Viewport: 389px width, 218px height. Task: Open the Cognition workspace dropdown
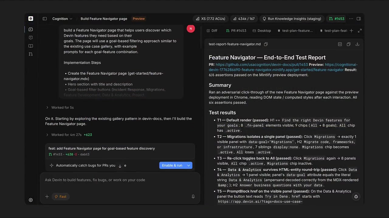(62, 19)
